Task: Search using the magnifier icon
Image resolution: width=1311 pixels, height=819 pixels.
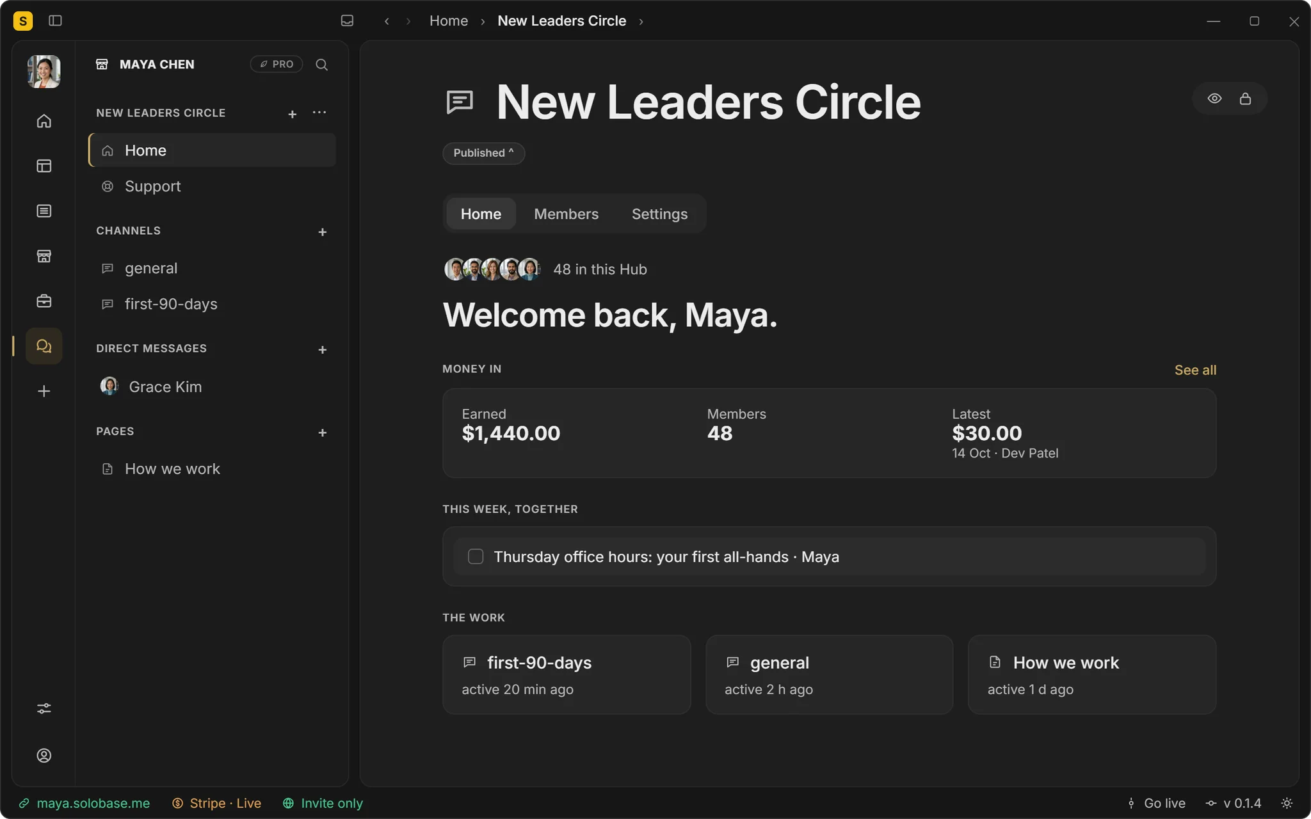Action: click(322, 65)
